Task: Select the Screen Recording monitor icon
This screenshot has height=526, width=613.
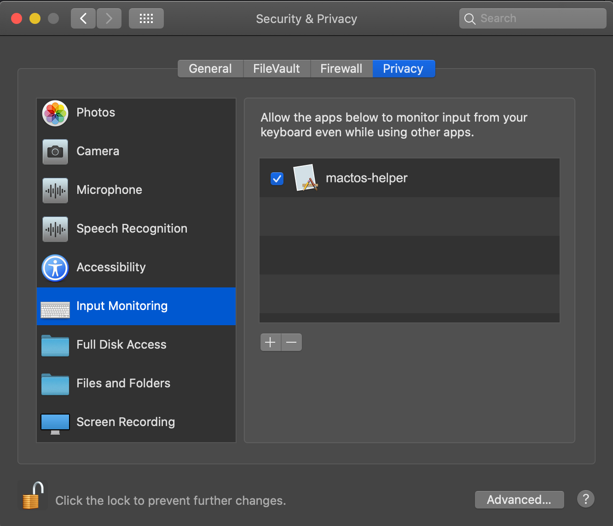Action: pos(55,423)
